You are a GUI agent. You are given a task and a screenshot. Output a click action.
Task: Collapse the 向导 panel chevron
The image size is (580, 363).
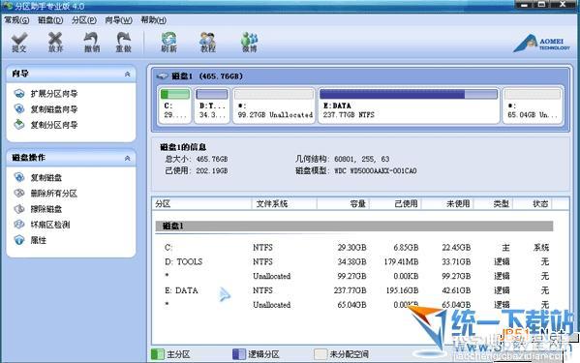click(x=127, y=75)
